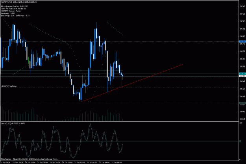Click the '21 Jan 2008' time axis label
Viewport: 246px width, 164px height.
[6, 162]
